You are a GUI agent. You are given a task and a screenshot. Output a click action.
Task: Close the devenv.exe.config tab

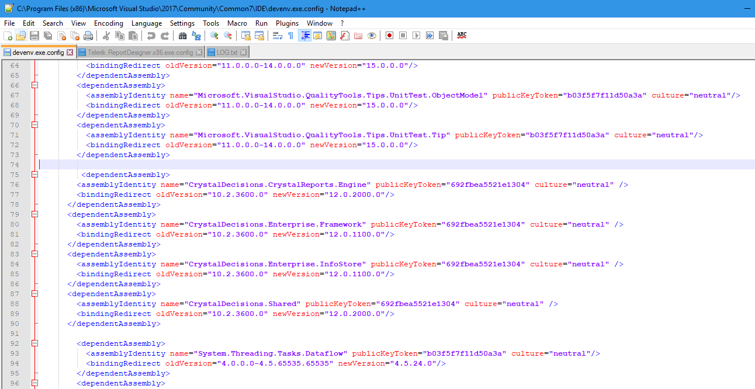[x=70, y=53]
